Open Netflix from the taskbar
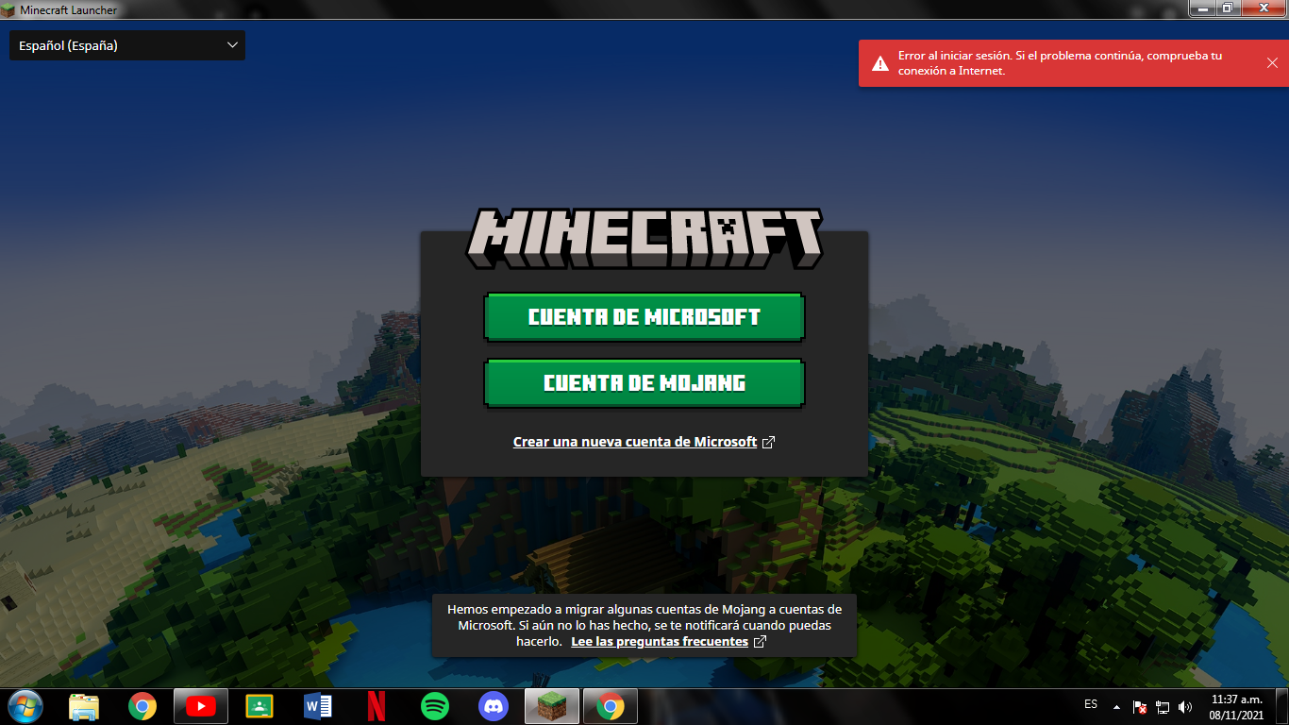 point(376,706)
